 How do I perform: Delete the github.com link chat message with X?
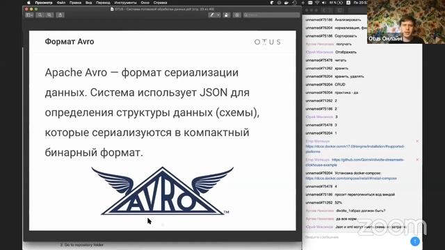(x=417, y=160)
